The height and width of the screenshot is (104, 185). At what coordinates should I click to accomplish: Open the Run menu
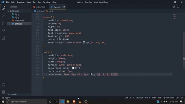39,2
